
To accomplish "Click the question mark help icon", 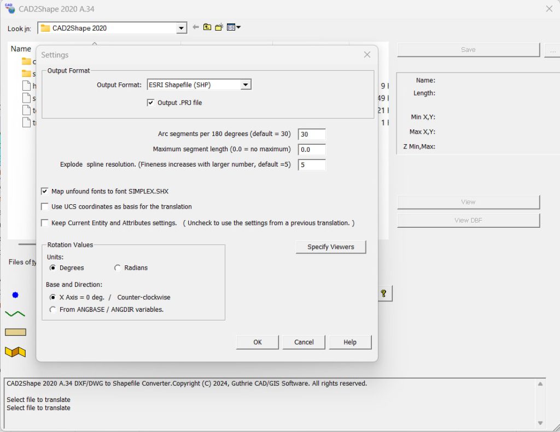I will 384,293.
